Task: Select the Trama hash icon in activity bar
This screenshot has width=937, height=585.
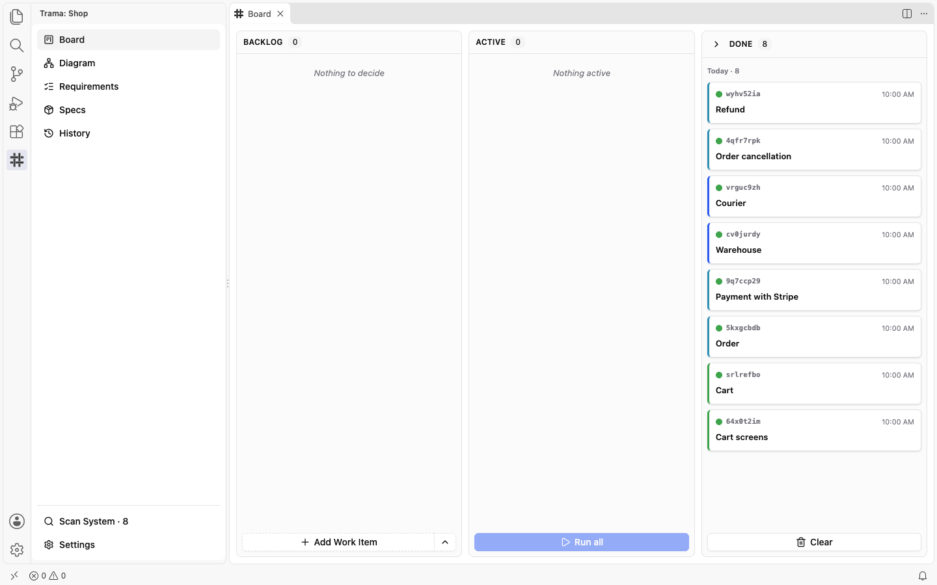Action: [17, 160]
